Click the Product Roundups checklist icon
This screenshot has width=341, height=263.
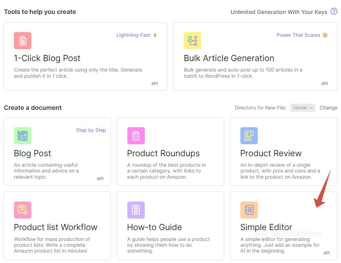pyautogui.click(x=136, y=136)
